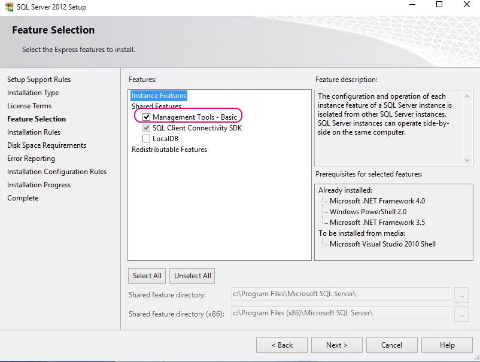Select the Redistributable Features tree item

point(169,150)
